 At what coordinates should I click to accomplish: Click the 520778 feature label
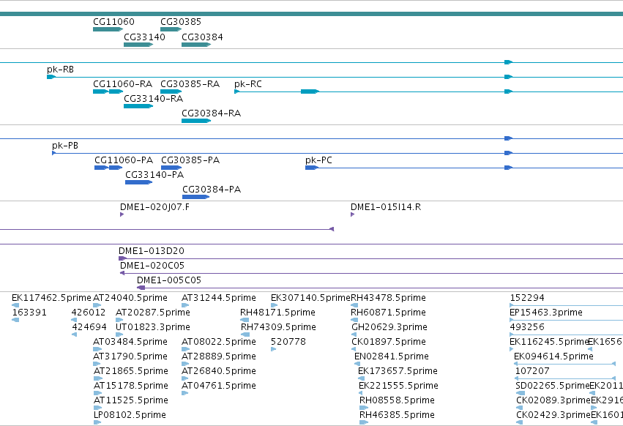pyautogui.click(x=288, y=342)
